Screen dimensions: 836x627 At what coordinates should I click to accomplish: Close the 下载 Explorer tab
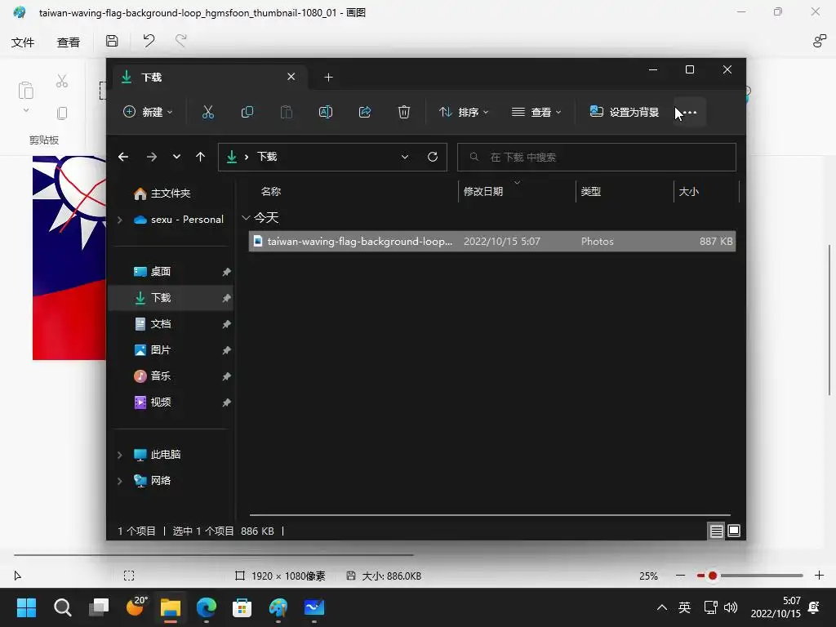tap(291, 77)
